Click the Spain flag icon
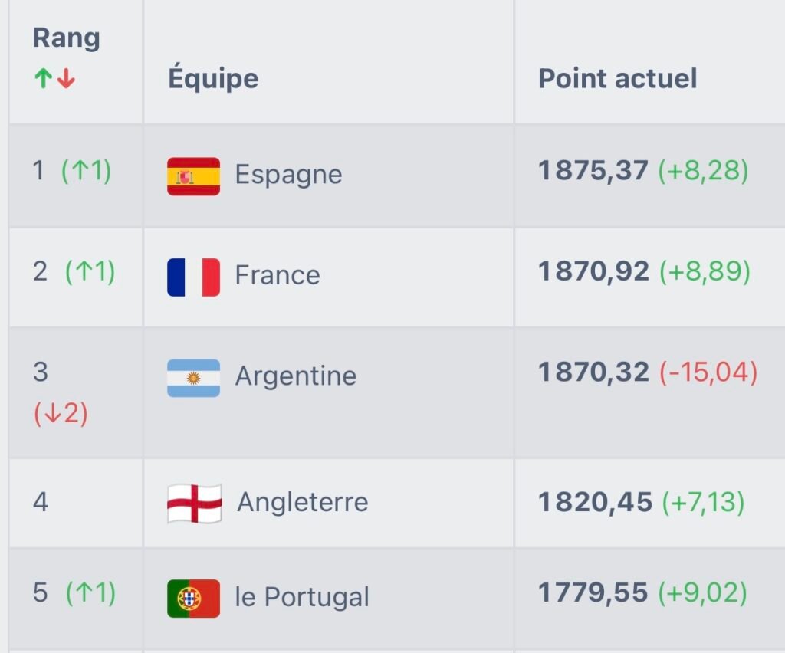This screenshot has width=785, height=653. click(x=193, y=176)
